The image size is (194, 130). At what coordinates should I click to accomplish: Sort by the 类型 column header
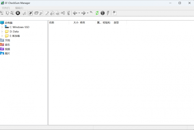[120, 23]
